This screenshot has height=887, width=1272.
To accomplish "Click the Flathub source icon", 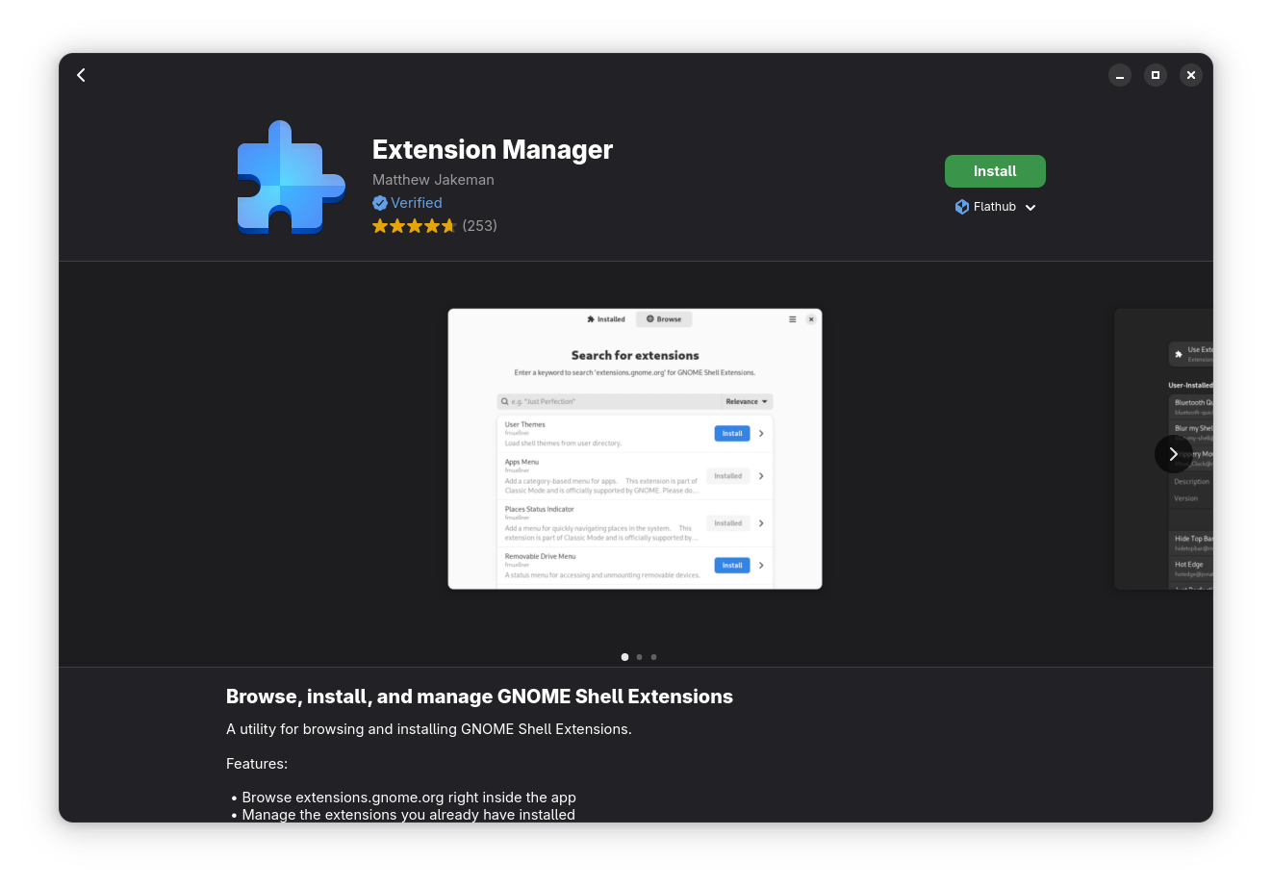I will point(961,207).
